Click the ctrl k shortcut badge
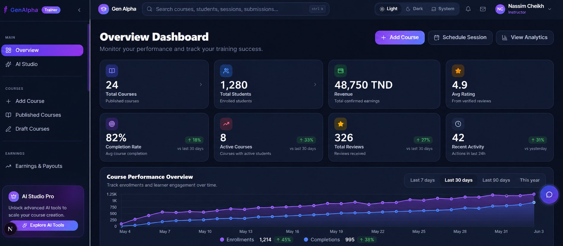 [317, 9]
